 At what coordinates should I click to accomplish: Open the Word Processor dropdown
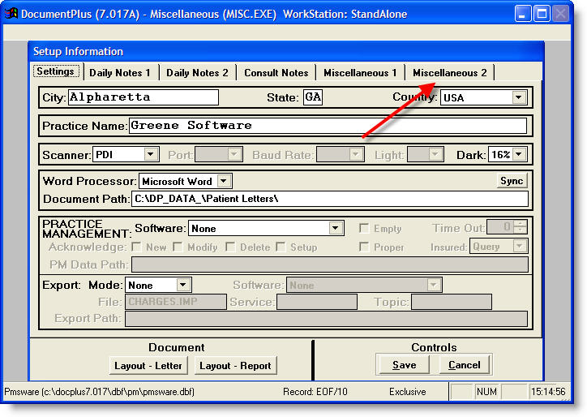[x=225, y=182]
